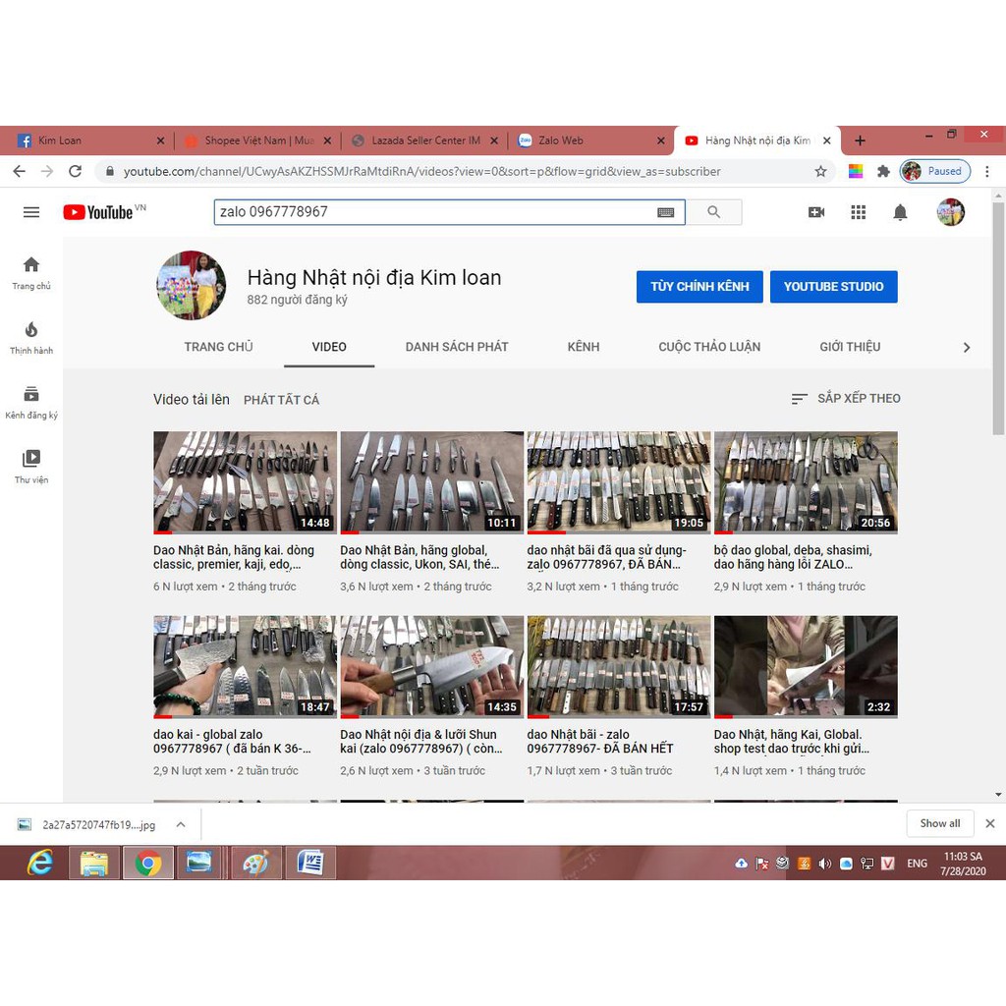The image size is (1006, 1006).
Task: Go to Trang chủ in sidebar
Action: click(31, 273)
